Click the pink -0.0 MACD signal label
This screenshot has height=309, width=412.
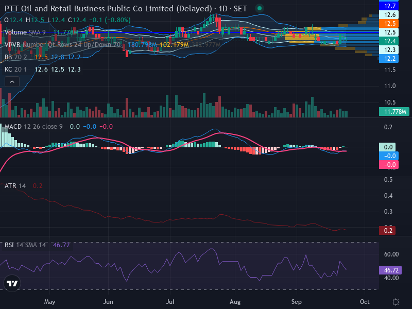point(389,165)
